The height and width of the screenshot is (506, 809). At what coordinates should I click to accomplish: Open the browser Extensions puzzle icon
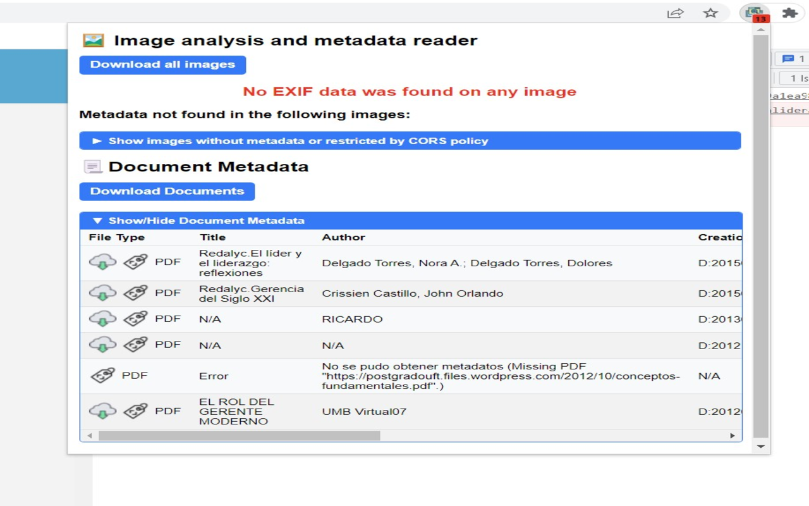tap(789, 13)
